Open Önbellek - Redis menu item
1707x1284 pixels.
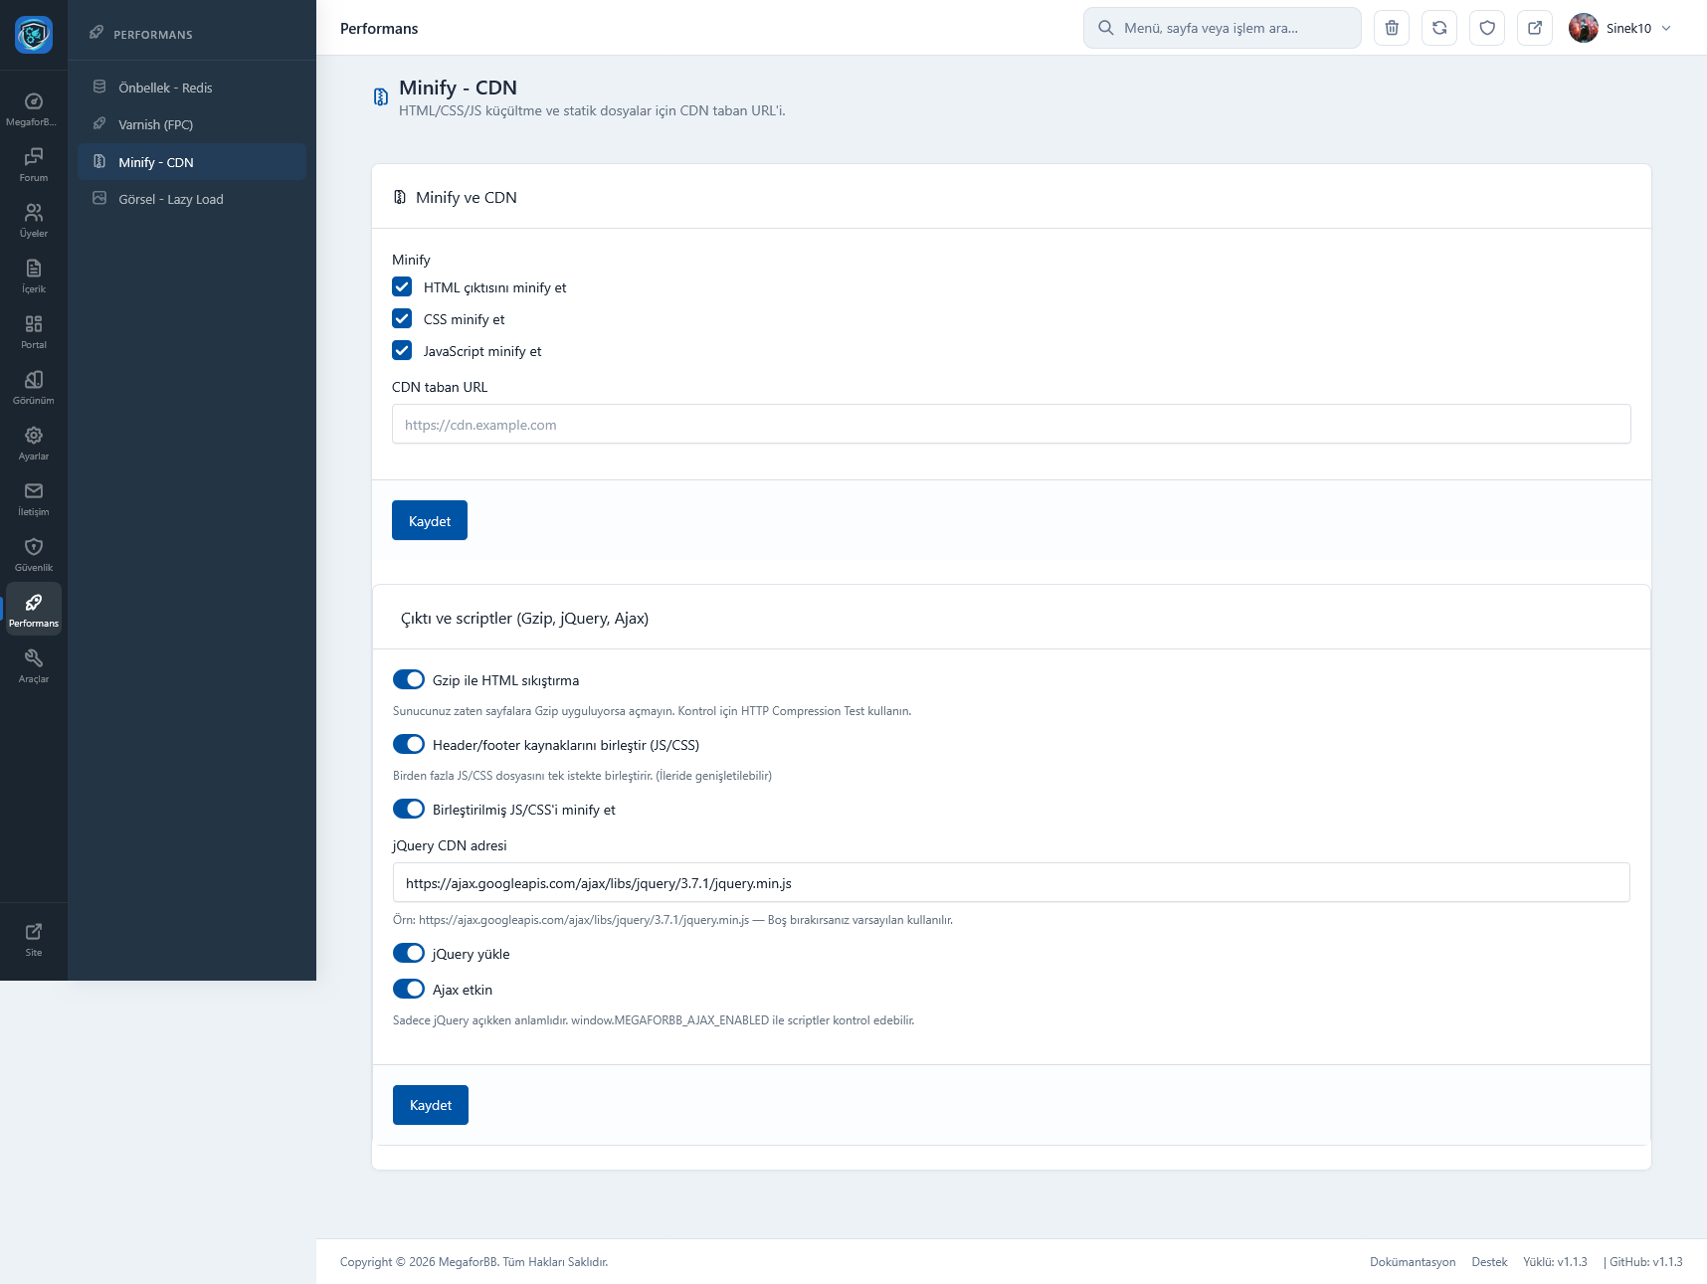click(x=165, y=88)
